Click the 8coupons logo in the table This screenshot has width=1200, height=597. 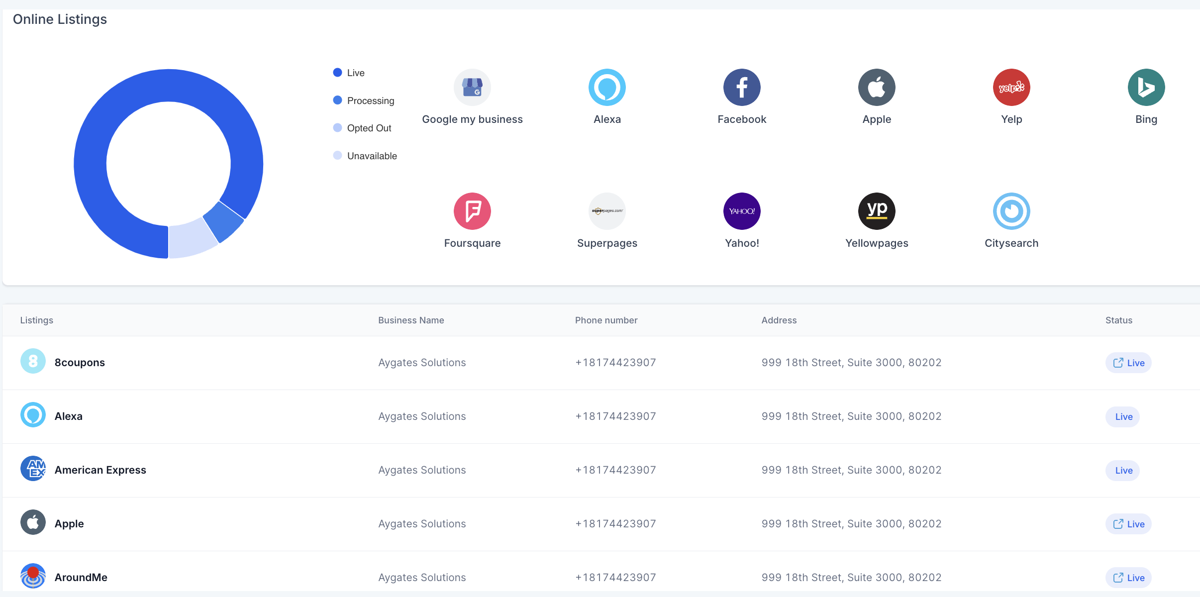(33, 361)
